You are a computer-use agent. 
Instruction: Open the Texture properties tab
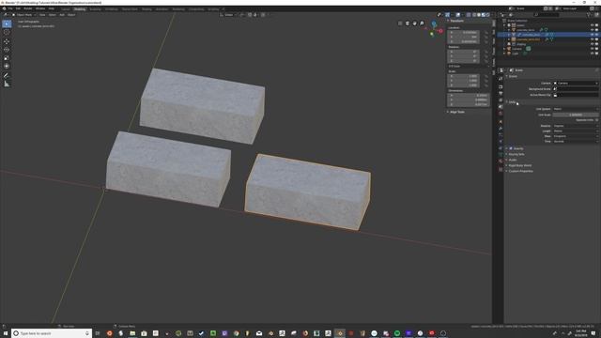click(x=501, y=169)
